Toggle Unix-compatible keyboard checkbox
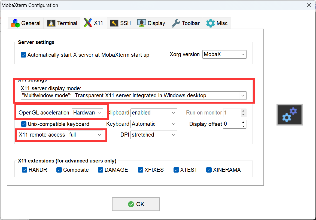316x220 pixels. [x=24, y=124]
